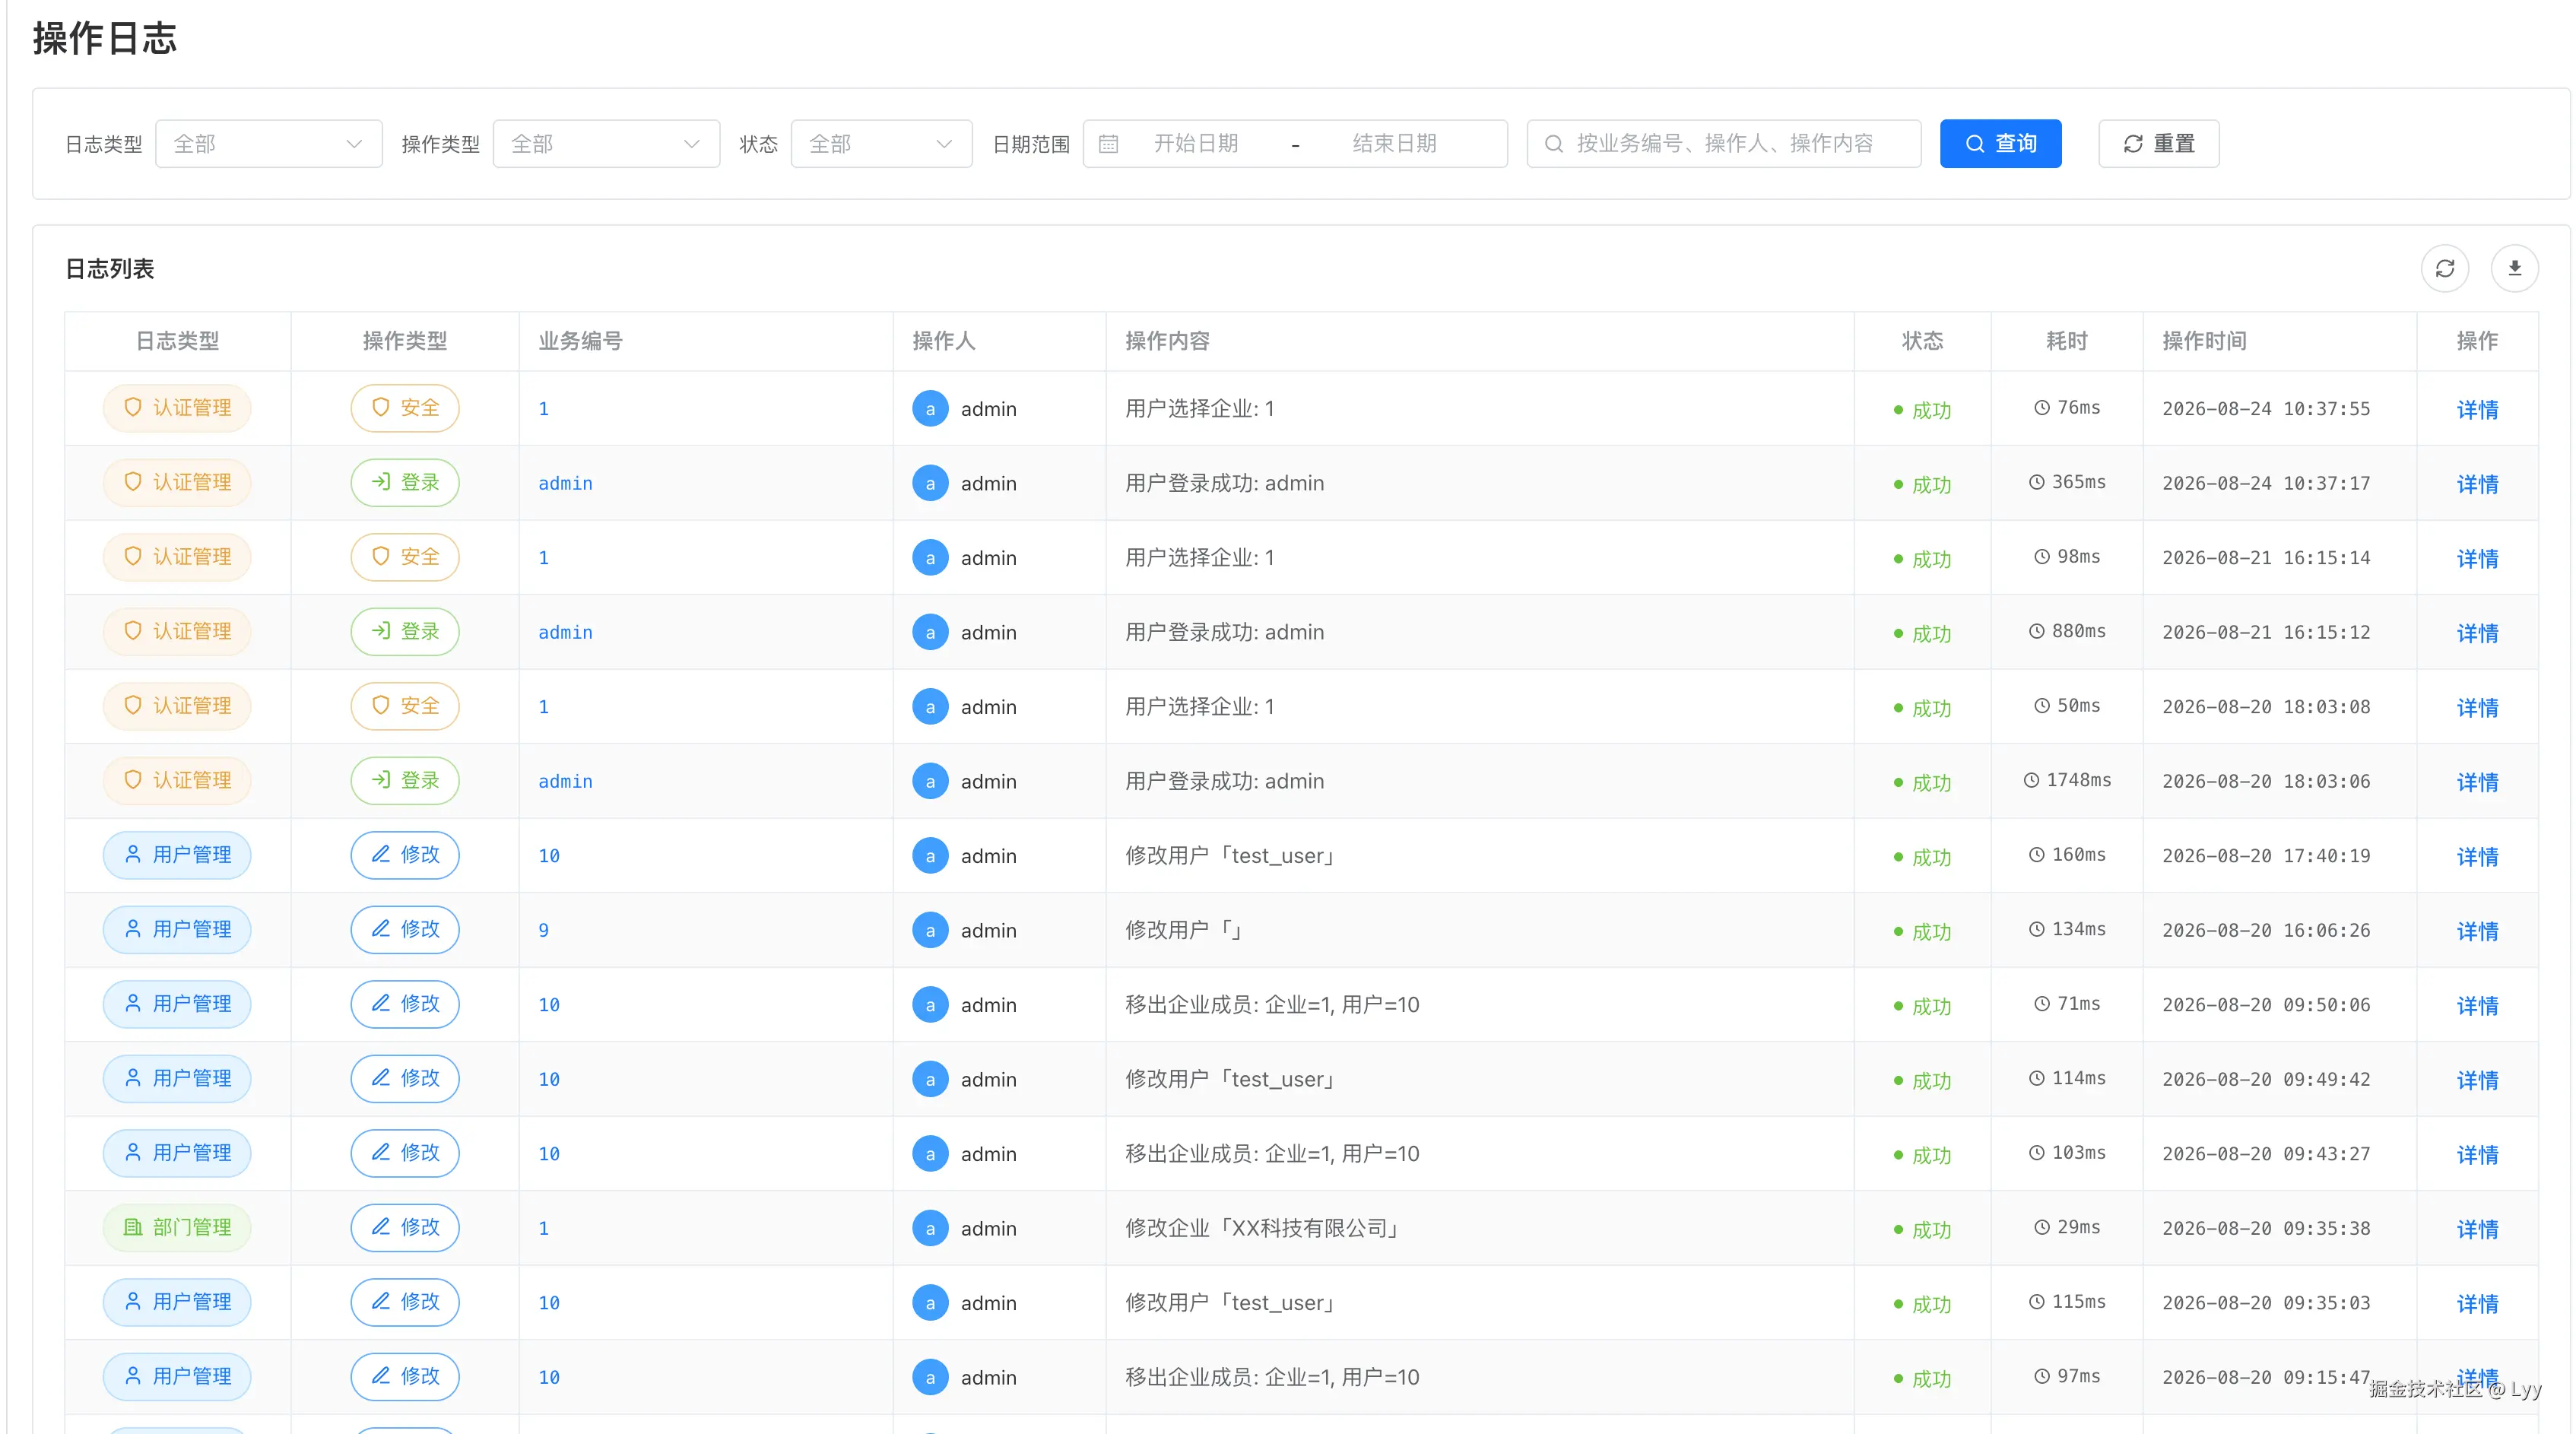Click the 登录 tag in the 18:03:06 row

tap(405, 780)
